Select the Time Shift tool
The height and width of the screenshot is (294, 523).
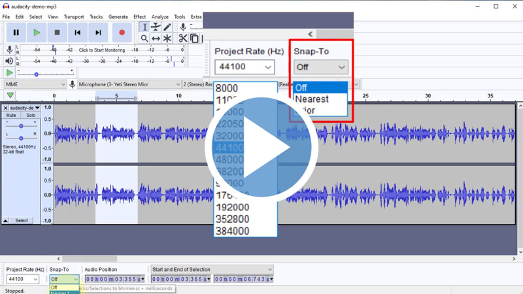[156, 39]
